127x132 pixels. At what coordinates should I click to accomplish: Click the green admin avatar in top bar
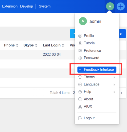click(x=110, y=6)
